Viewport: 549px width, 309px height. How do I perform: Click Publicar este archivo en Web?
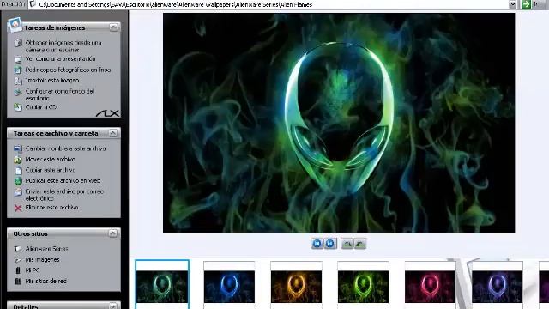[x=63, y=181]
